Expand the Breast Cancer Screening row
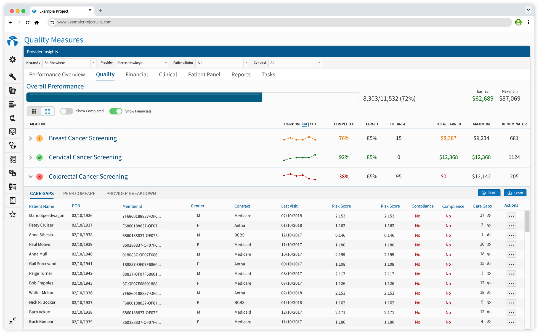Viewport: 539px width, 334px height. (31, 138)
